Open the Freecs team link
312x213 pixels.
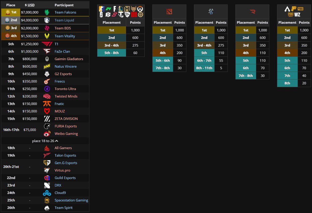coord(60,81)
